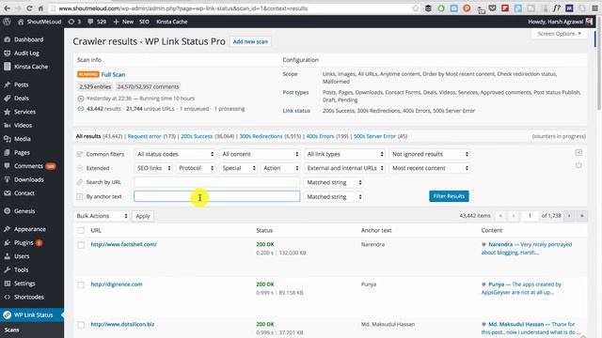The height and width of the screenshot is (338, 602).
Task: Click the Dashboard sidebar icon
Action: (x=7, y=39)
